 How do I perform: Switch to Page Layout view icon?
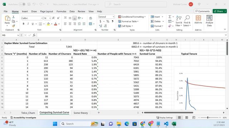pyautogui.click(x=187, y=118)
